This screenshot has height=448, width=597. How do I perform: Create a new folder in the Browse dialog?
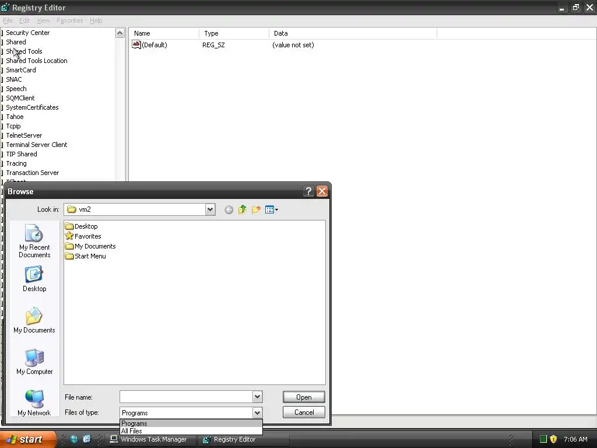pos(256,209)
